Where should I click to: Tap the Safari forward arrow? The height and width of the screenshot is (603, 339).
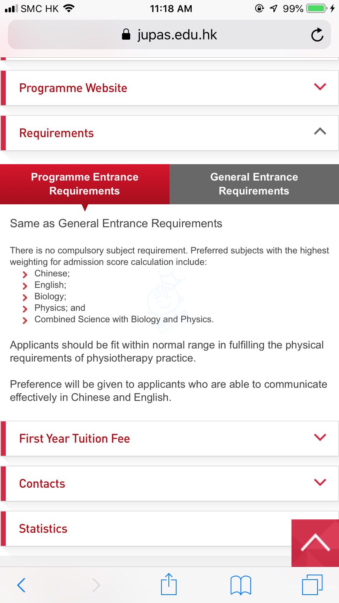click(x=96, y=585)
